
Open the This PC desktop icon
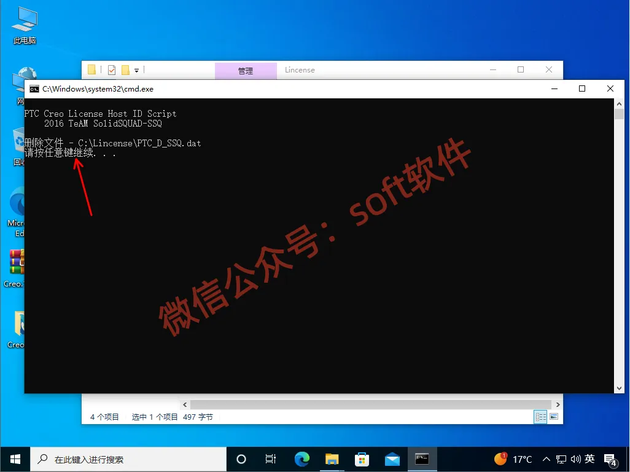pos(25,25)
